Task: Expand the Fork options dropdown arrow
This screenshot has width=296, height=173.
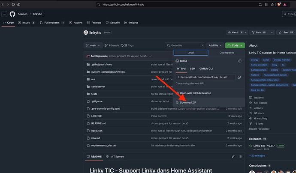Action: [272, 33]
